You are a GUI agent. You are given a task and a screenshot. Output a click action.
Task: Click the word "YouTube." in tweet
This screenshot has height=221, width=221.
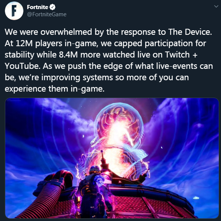click(x=23, y=66)
